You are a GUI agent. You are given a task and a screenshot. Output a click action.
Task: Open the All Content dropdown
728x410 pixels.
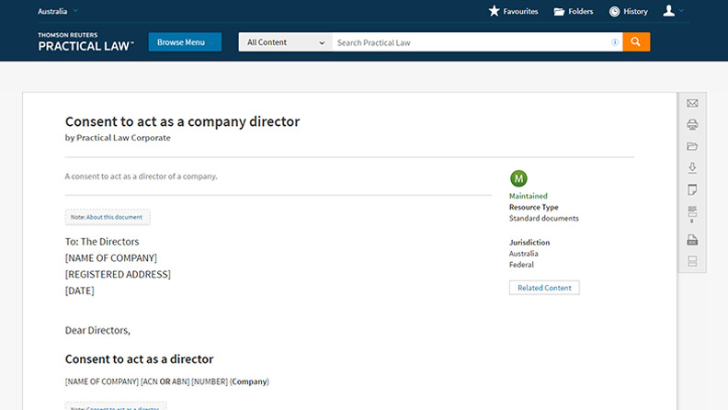[x=285, y=42]
